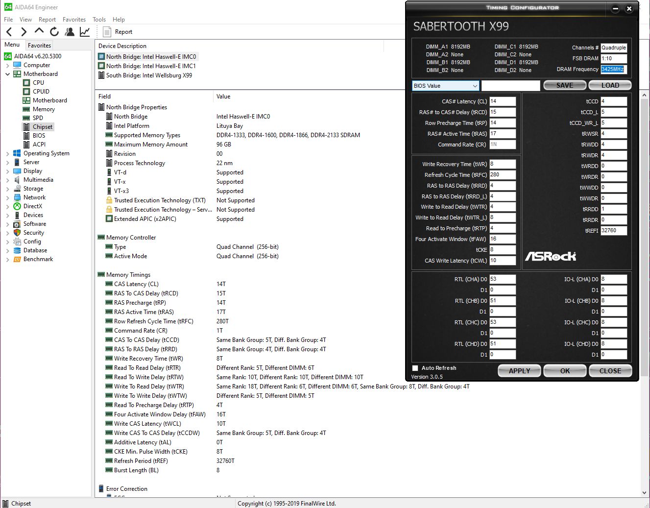Select CPUID in the Motherboard tree
Viewport: 650px width, 508px height.
tap(41, 92)
